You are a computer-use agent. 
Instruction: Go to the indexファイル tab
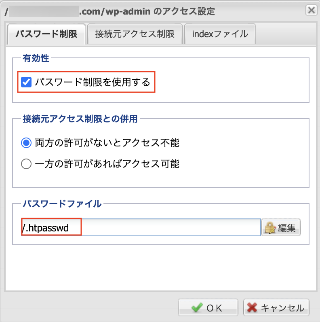tap(220, 34)
